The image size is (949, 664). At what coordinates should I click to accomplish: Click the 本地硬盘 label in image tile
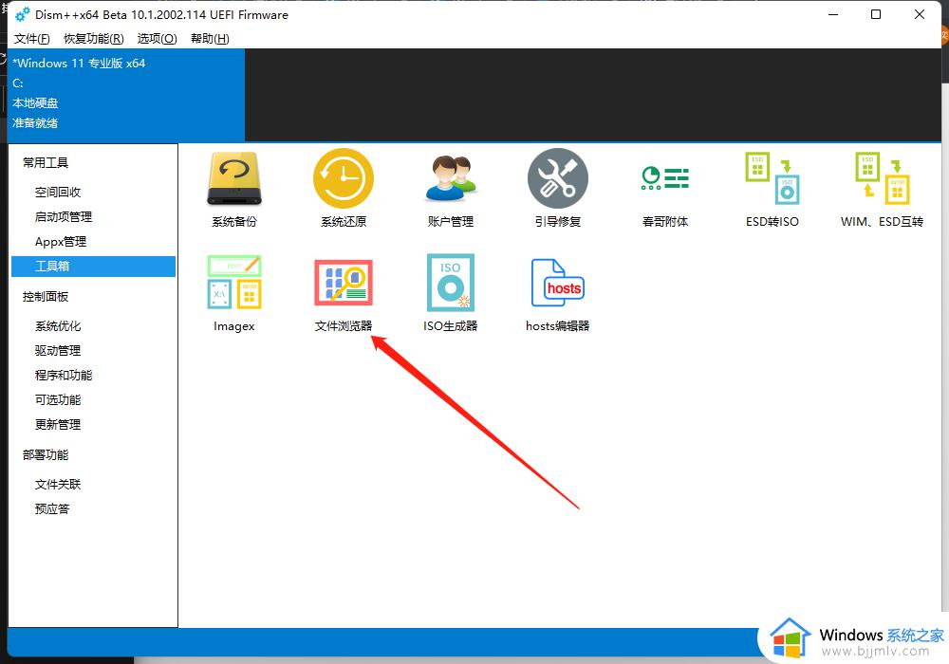click(x=35, y=103)
